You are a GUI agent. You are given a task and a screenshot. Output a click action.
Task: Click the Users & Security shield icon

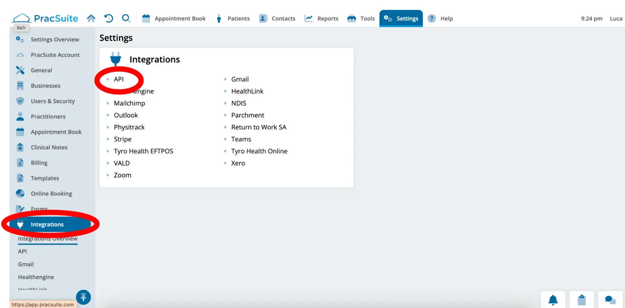pos(20,101)
